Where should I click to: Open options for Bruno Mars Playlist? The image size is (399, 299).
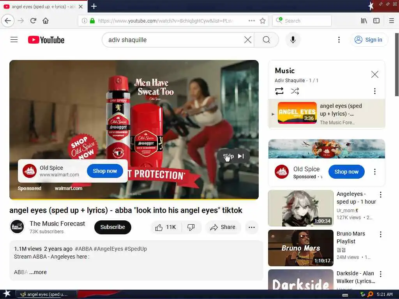(380, 234)
